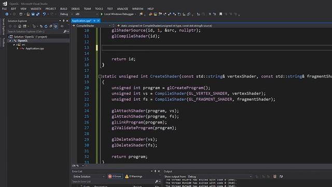Screen dimensions: 332x187
Task: Open the WINDOW menu
Action: pos(137,9)
